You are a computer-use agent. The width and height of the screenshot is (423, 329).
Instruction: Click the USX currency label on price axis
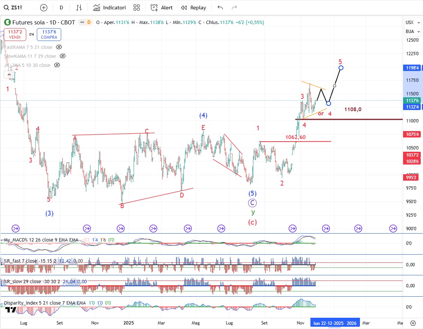coord(409,23)
